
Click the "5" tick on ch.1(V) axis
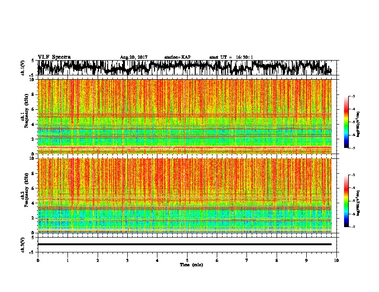pyautogui.click(x=33, y=61)
